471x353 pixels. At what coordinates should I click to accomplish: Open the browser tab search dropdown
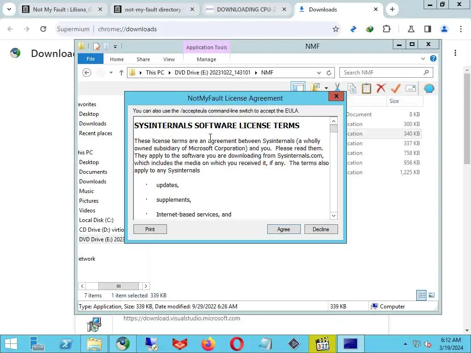pos(9,9)
